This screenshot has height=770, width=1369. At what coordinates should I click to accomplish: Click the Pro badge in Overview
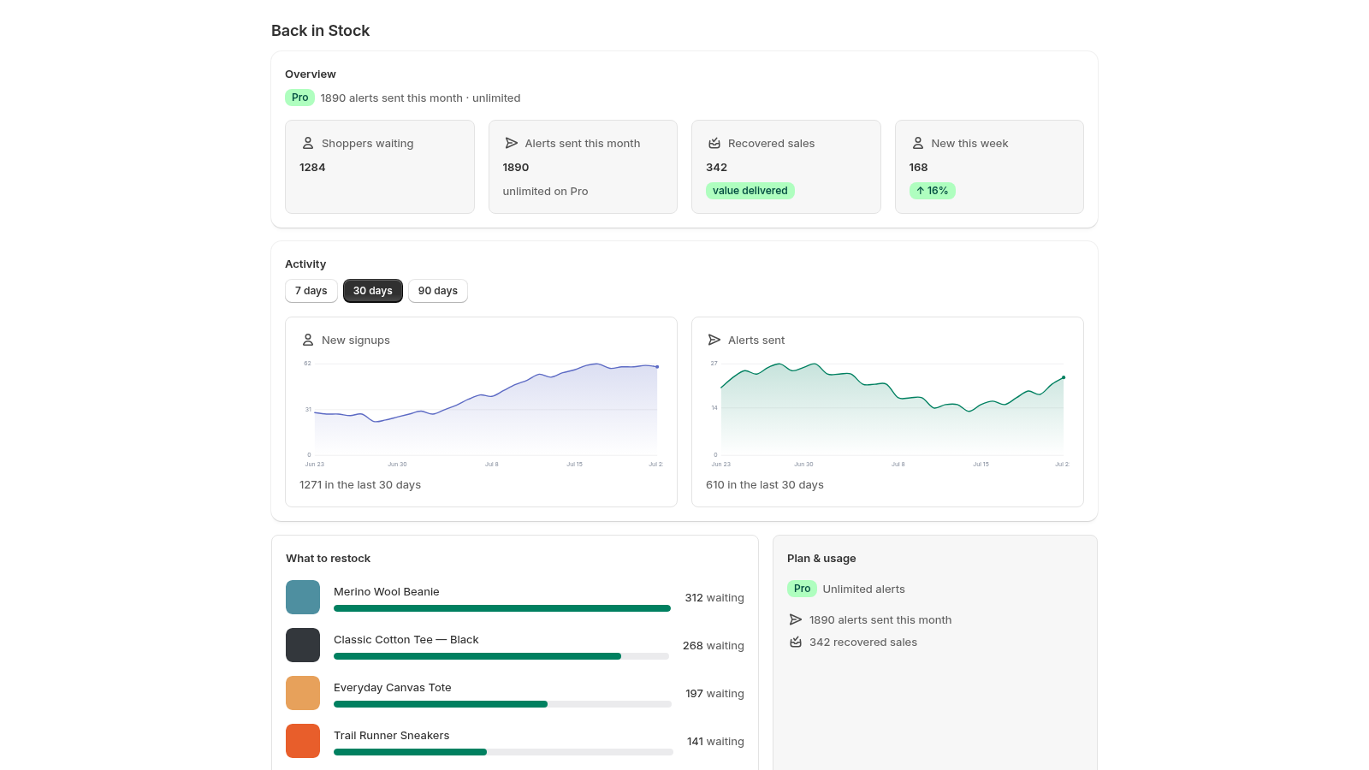point(299,98)
